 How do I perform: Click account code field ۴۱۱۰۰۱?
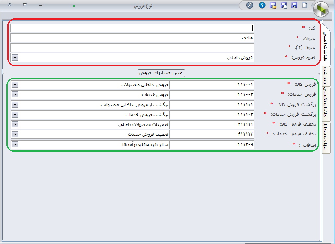tap(212, 85)
